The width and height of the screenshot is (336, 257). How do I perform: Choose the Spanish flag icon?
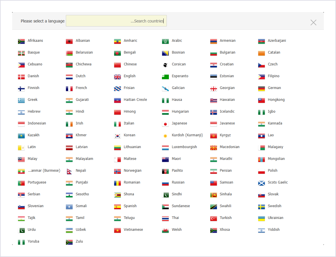point(117,207)
